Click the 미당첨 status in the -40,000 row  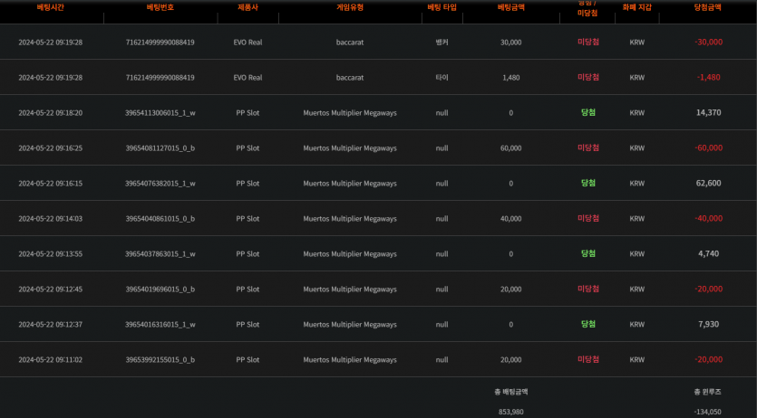588,218
